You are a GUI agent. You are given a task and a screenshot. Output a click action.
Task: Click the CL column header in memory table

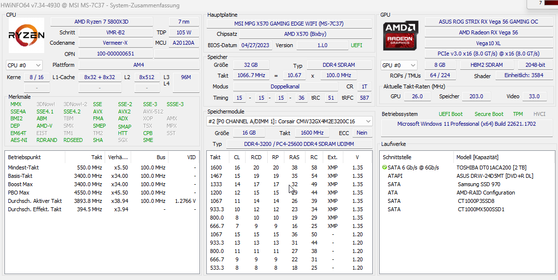point(237,157)
